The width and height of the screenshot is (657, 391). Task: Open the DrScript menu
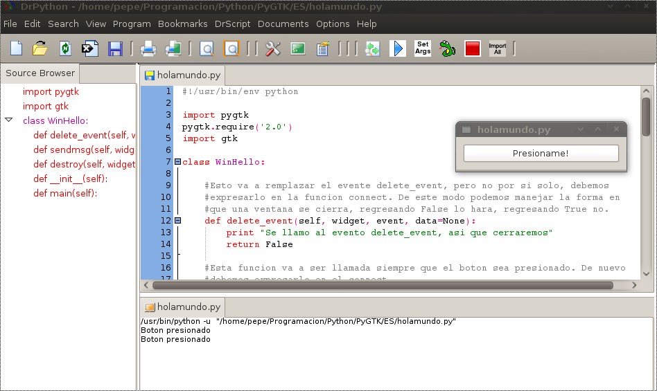click(233, 24)
